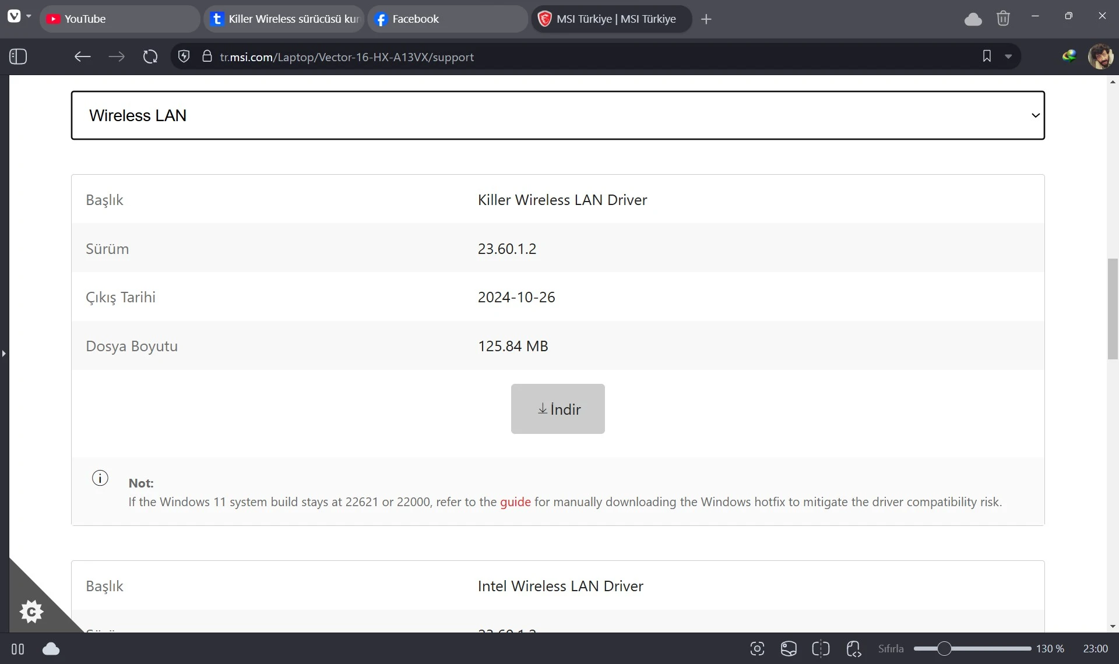Adjust the page zoom slider
The height and width of the screenshot is (664, 1119).
tap(972, 649)
